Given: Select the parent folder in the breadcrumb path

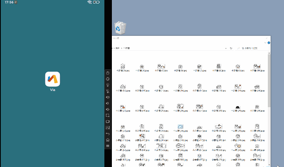Looking at the screenshot, I should pos(117,48).
